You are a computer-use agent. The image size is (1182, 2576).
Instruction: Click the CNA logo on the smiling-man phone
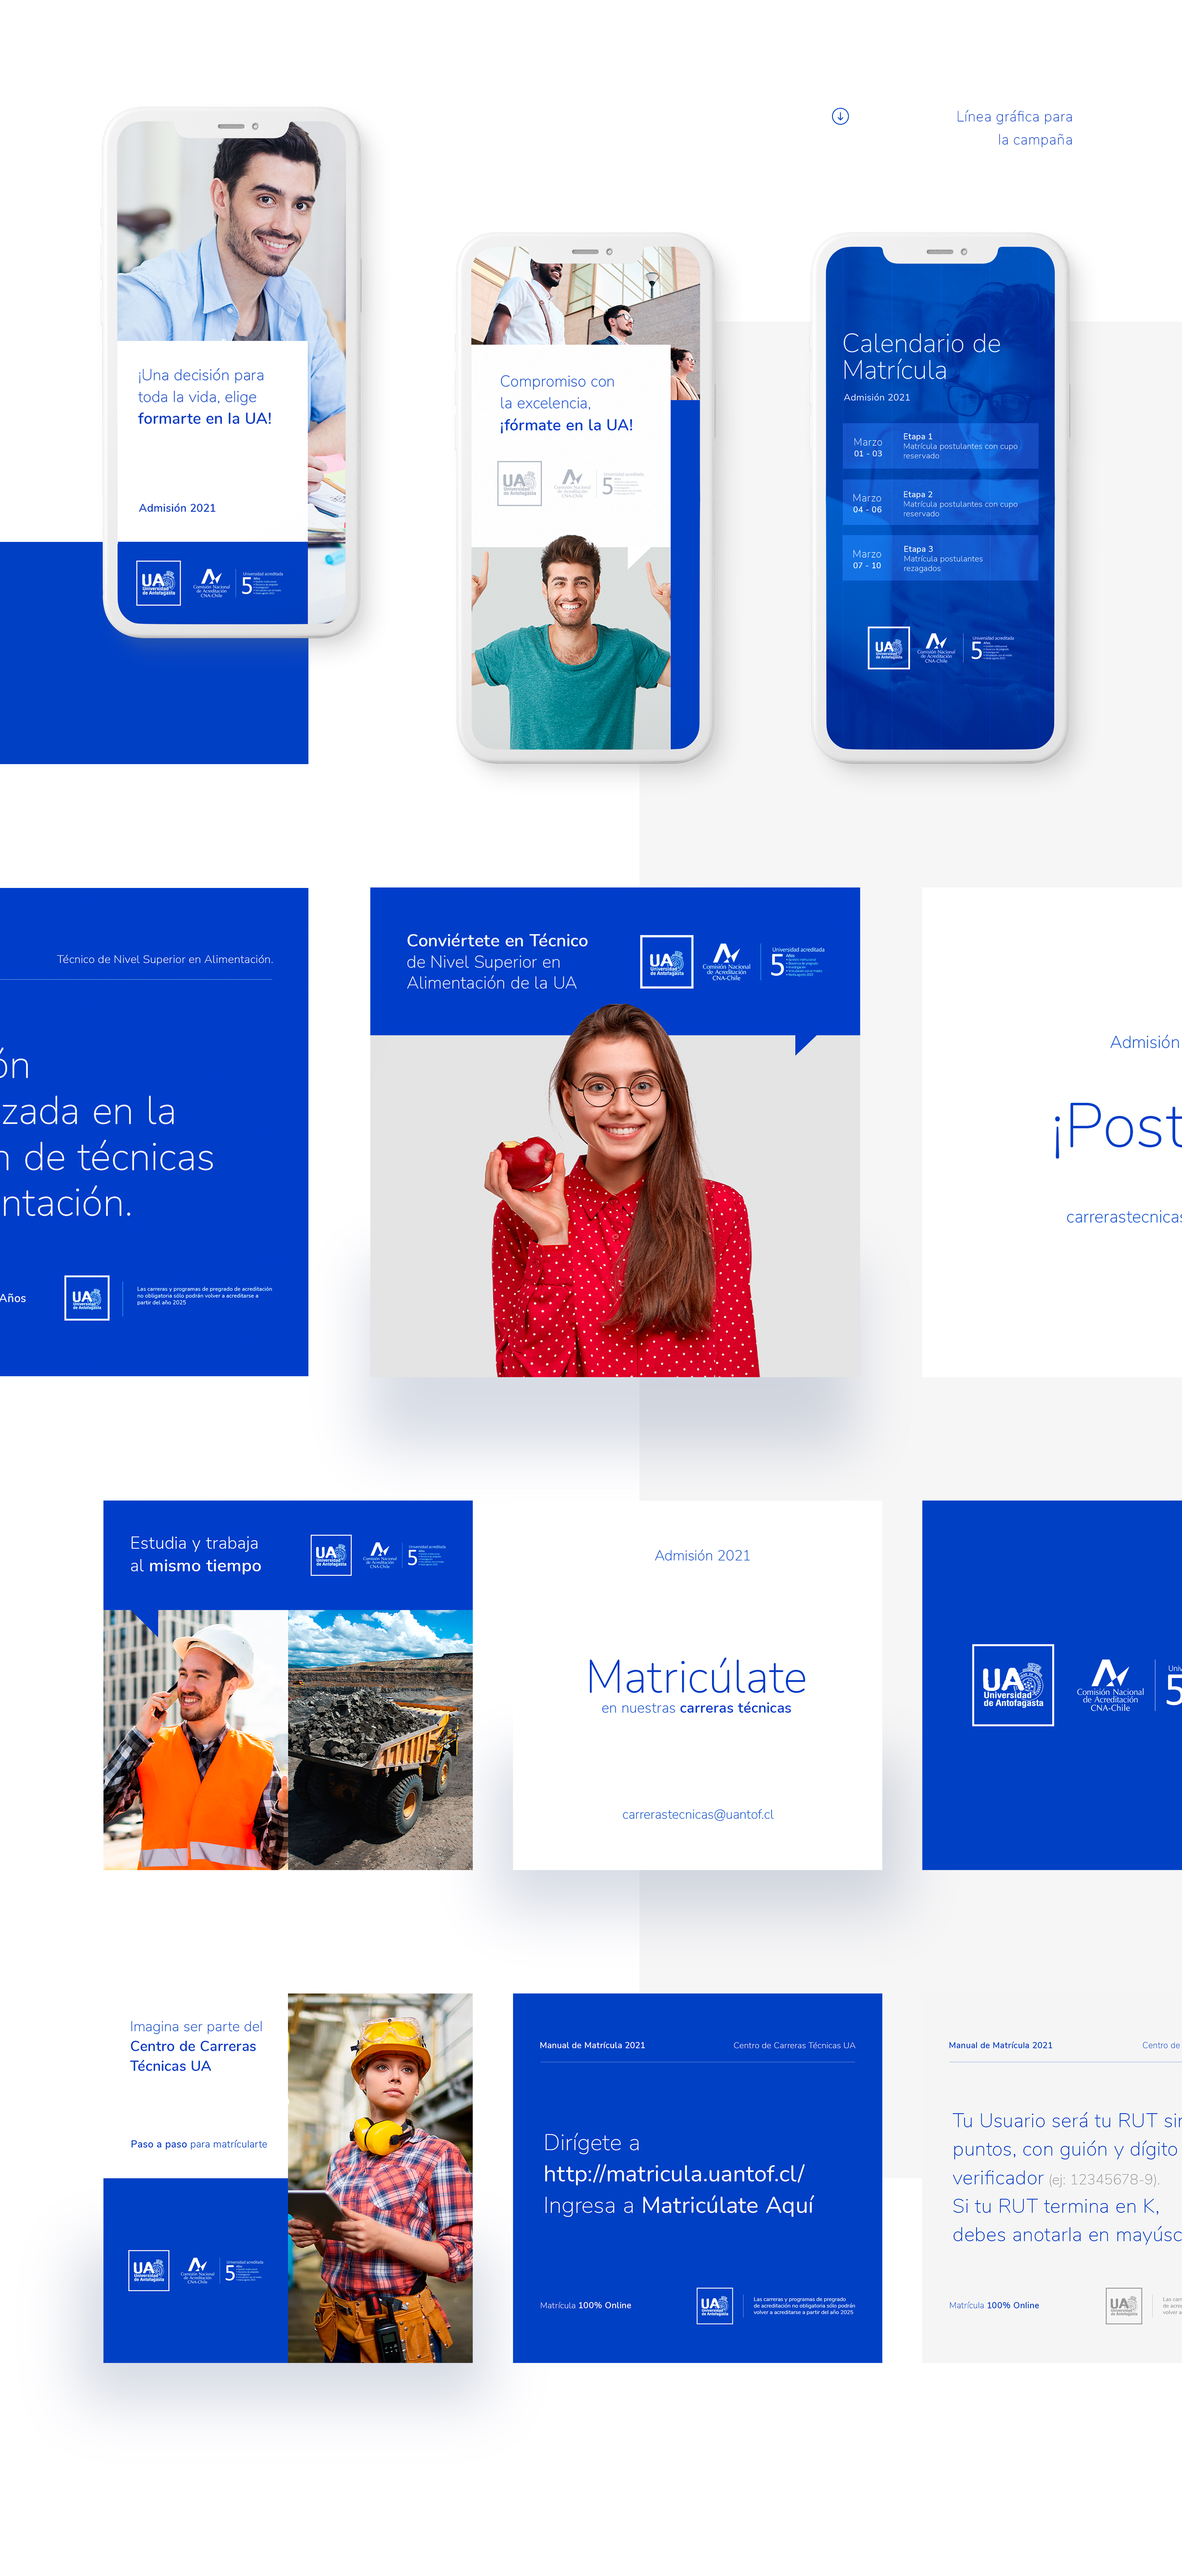212,583
